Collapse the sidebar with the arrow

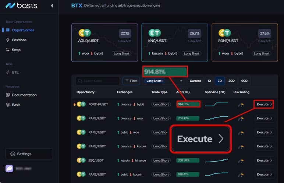click(x=52, y=6)
